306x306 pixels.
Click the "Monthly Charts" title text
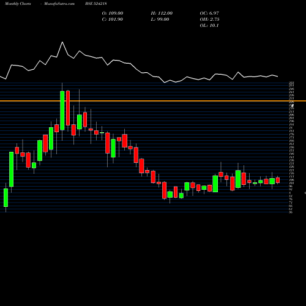tap(18, 4)
